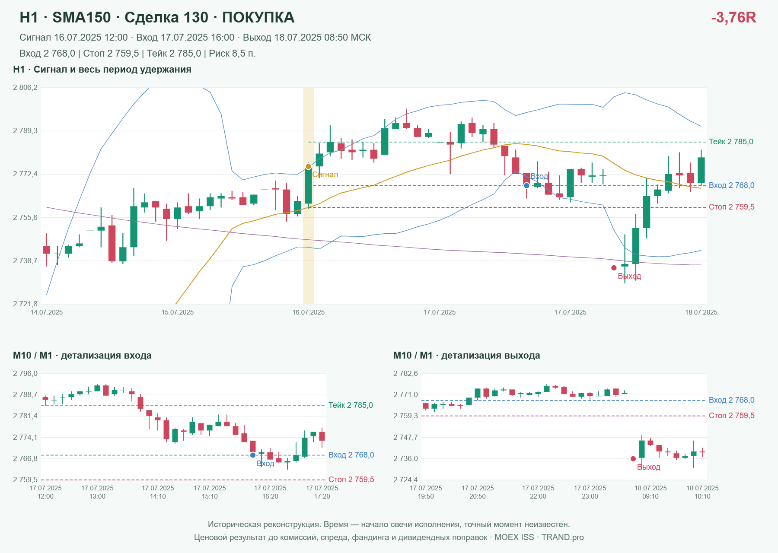Click the entry, stop, take, risk parameters line
The image size is (778, 553).
[137, 54]
